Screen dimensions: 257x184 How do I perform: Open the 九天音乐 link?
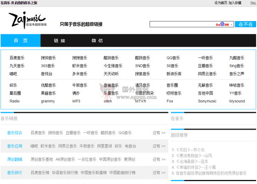(17, 66)
